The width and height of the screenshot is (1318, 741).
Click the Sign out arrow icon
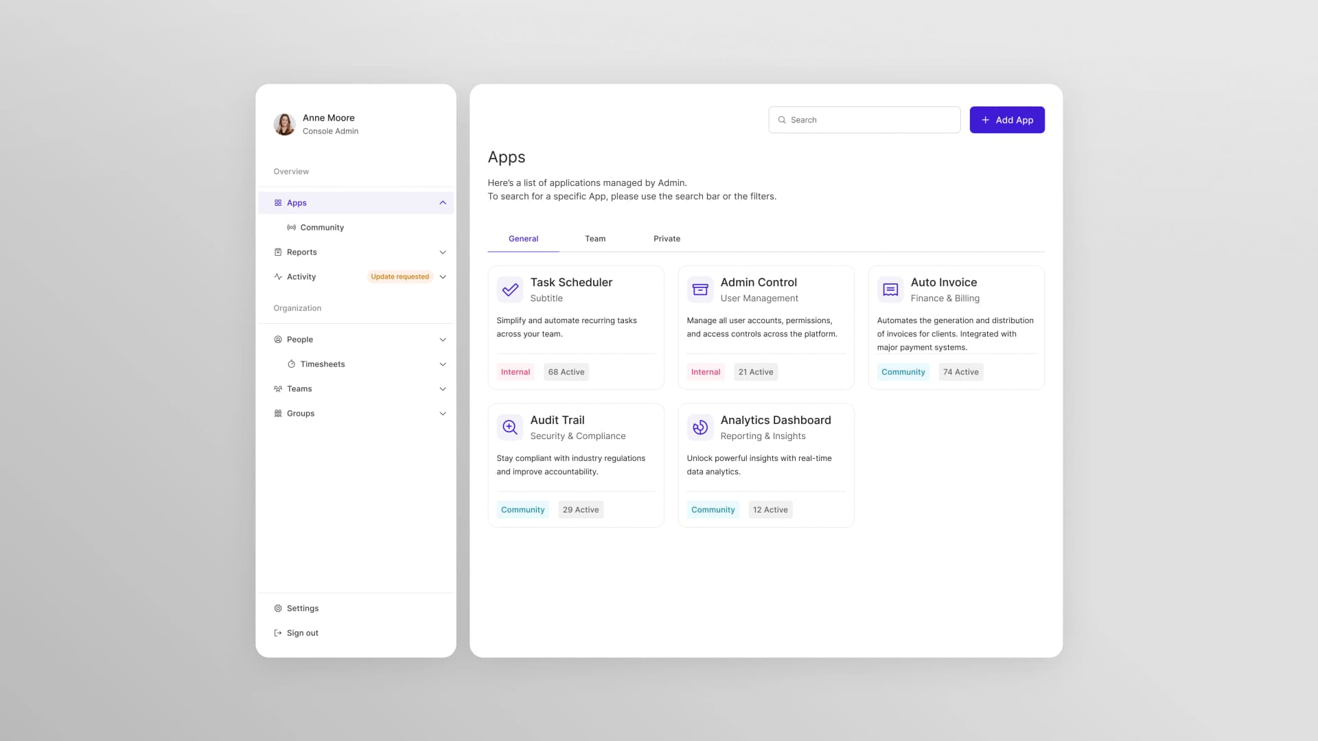(278, 633)
